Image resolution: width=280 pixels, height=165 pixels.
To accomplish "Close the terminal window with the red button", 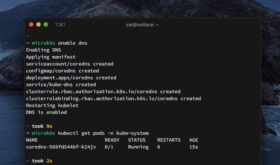I will pyautogui.click(x=31, y=24).
